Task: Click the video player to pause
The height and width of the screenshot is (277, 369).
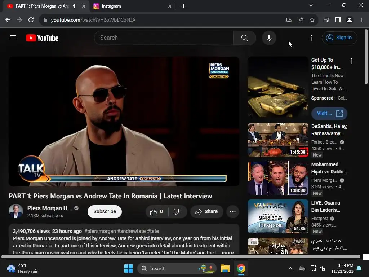Action: [124, 121]
